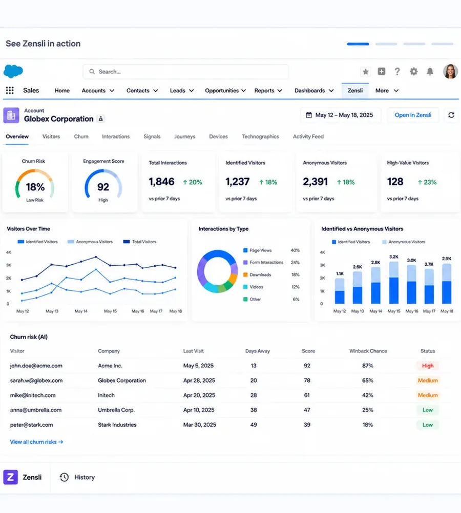The image size is (461, 513).
Task: Open the help question mark icon
Action: [x=397, y=71]
